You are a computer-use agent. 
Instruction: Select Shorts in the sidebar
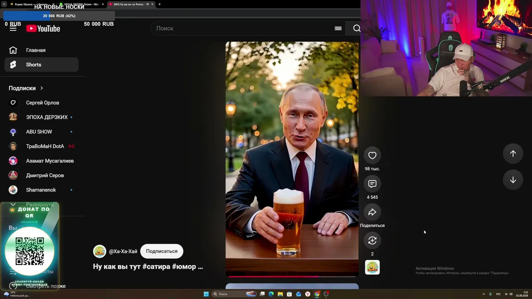pyautogui.click(x=42, y=65)
